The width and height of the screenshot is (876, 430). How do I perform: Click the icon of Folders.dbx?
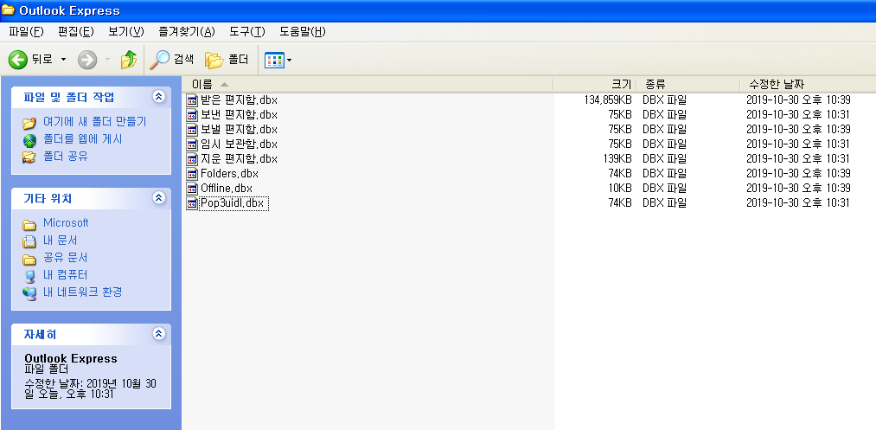tap(192, 173)
